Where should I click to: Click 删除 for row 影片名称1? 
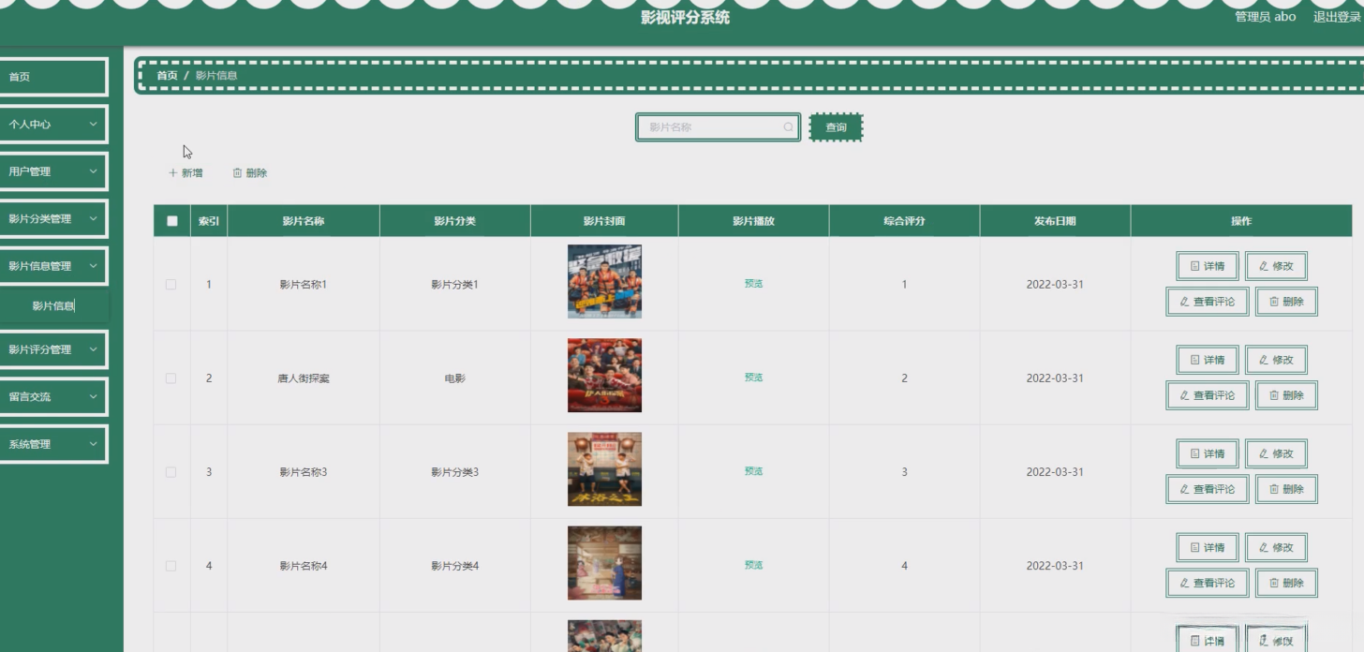tap(1286, 302)
